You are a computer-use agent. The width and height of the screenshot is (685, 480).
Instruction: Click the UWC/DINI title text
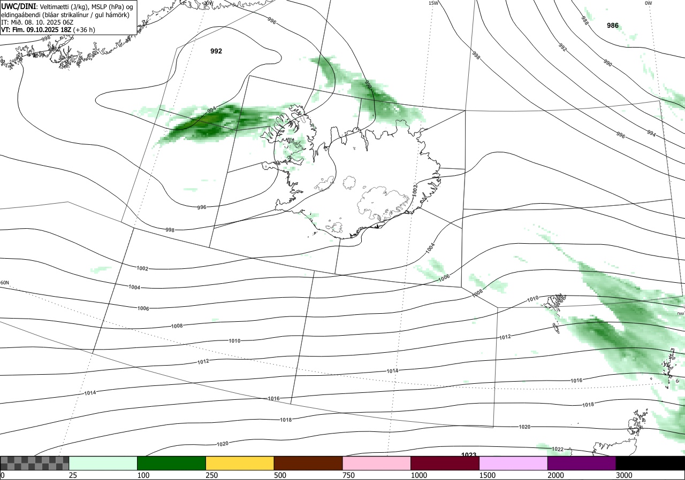click(x=18, y=6)
